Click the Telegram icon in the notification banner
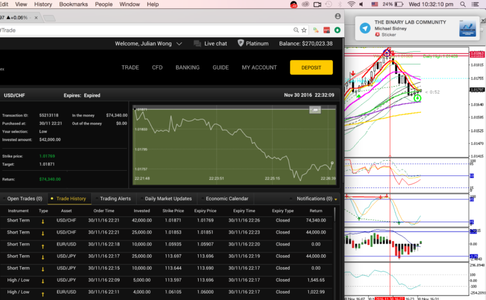 (x=365, y=28)
